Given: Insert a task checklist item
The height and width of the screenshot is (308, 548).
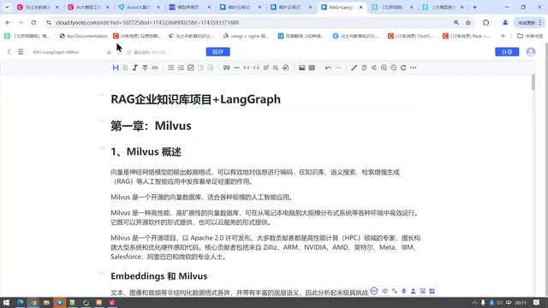Looking at the screenshot, I should click(x=190, y=68).
